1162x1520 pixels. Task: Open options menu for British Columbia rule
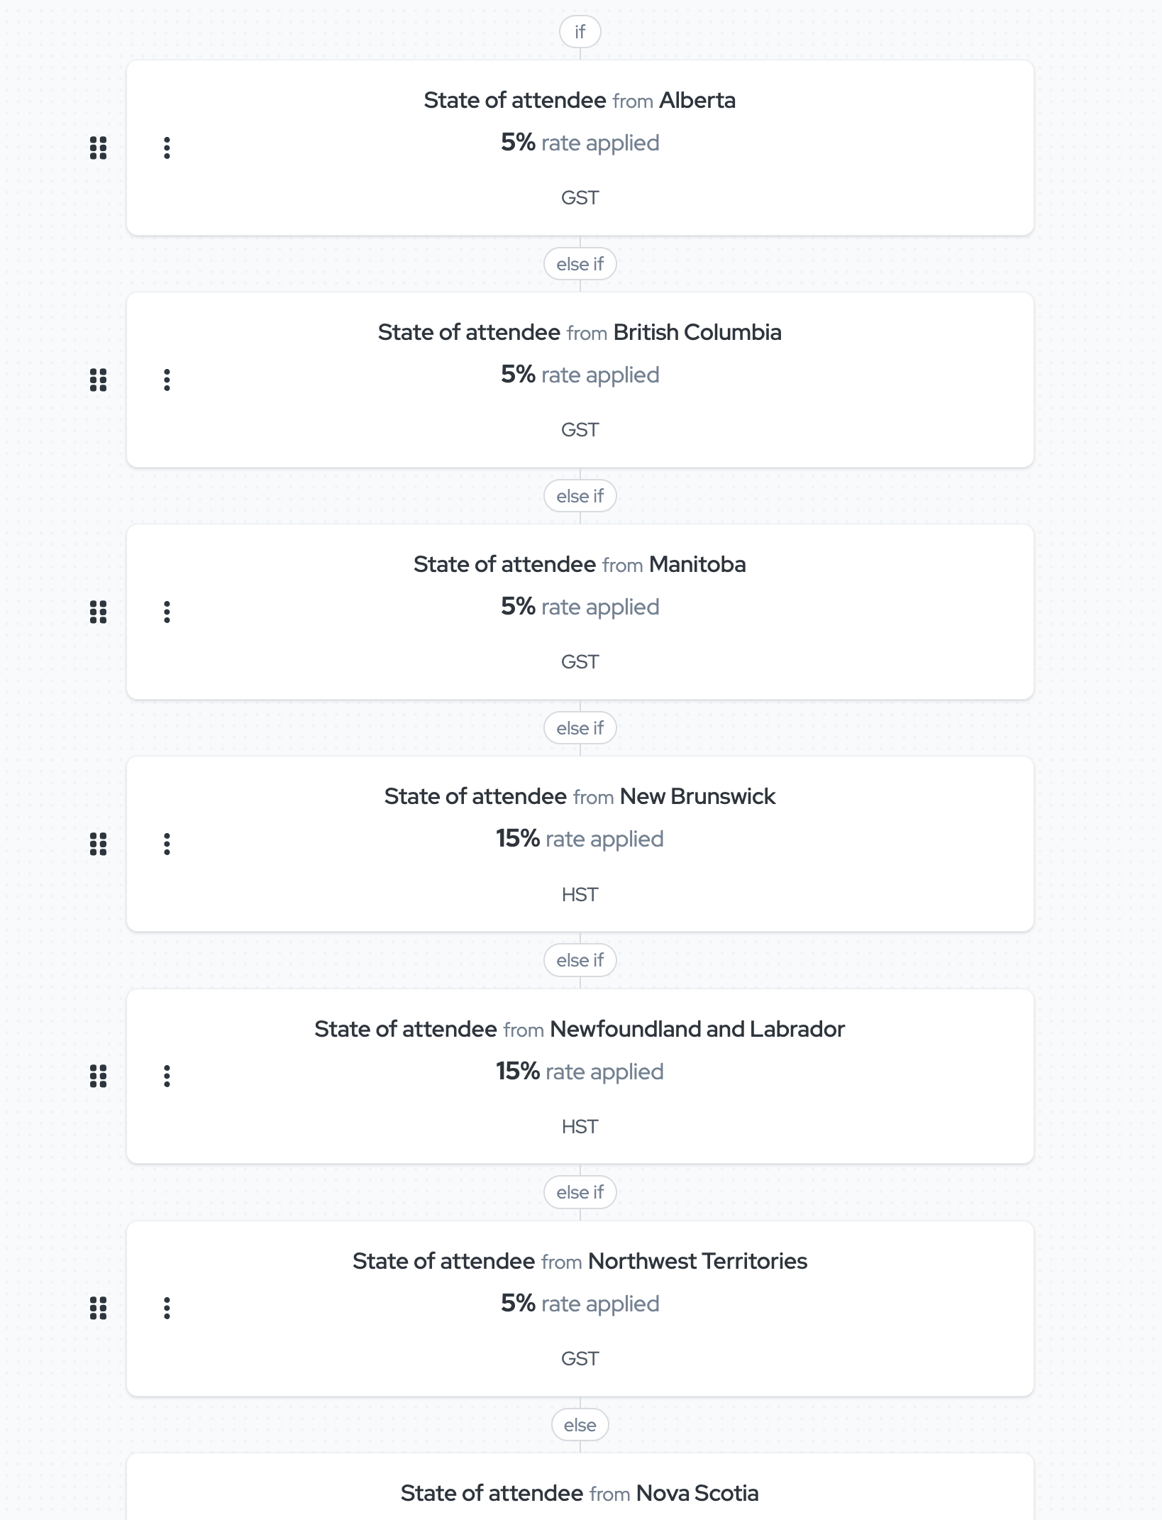[x=167, y=380]
